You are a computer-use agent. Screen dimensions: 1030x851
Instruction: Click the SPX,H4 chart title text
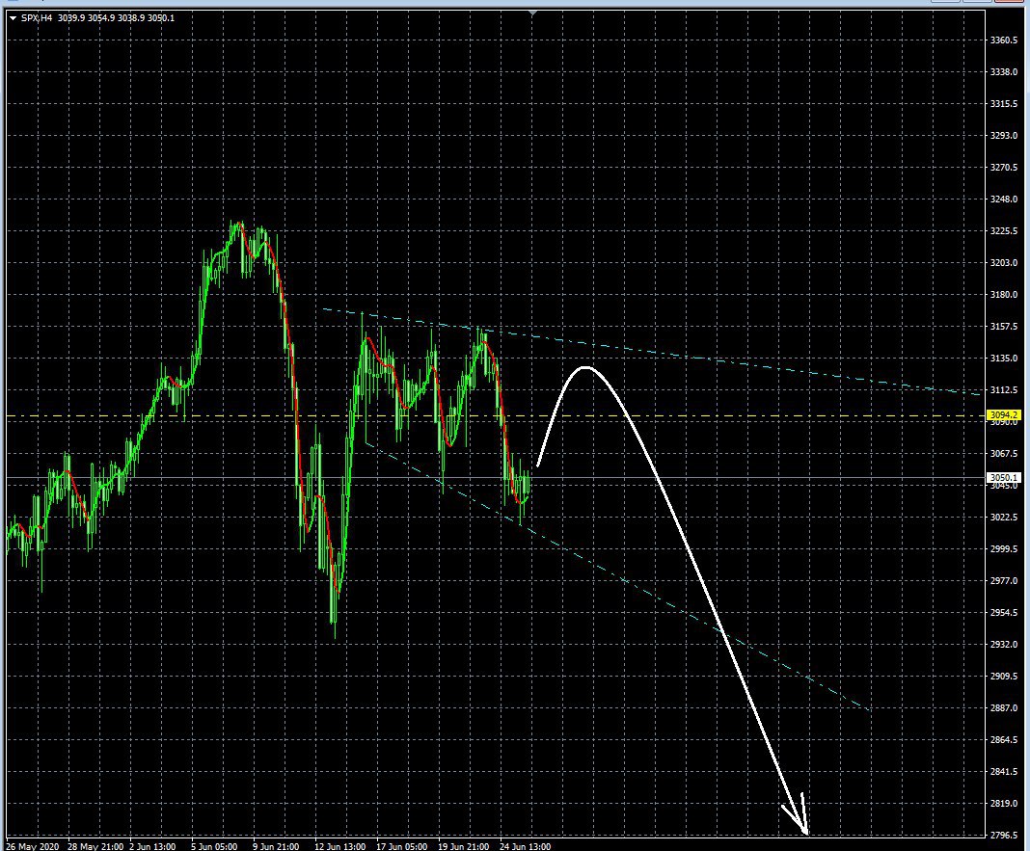pos(37,18)
